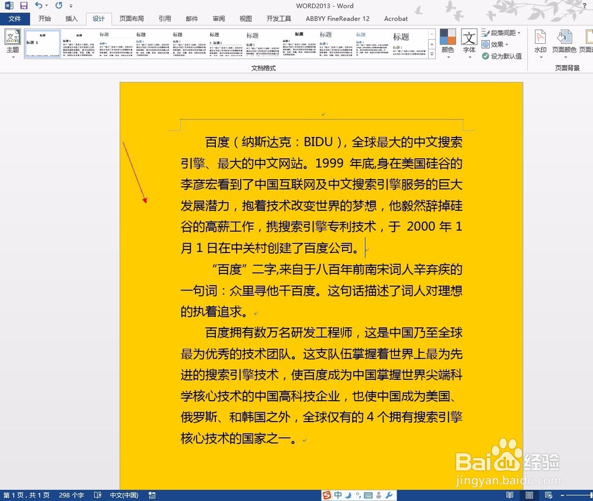Switch to Print Layout view icon
The width and height of the screenshot is (593, 501).
[530, 495]
